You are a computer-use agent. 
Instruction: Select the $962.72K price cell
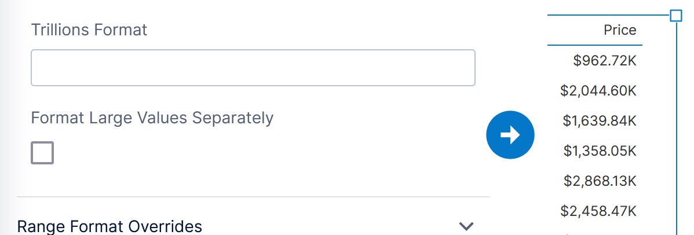click(x=605, y=60)
